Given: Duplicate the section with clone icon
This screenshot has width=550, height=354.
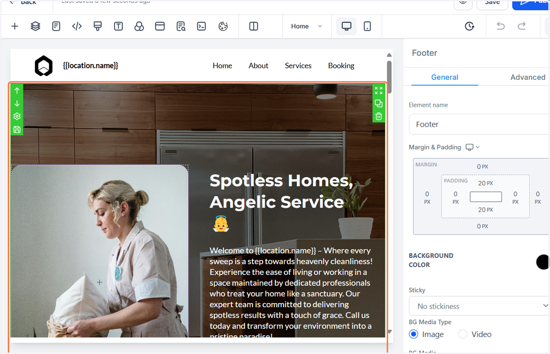Looking at the screenshot, I should [x=379, y=103].
